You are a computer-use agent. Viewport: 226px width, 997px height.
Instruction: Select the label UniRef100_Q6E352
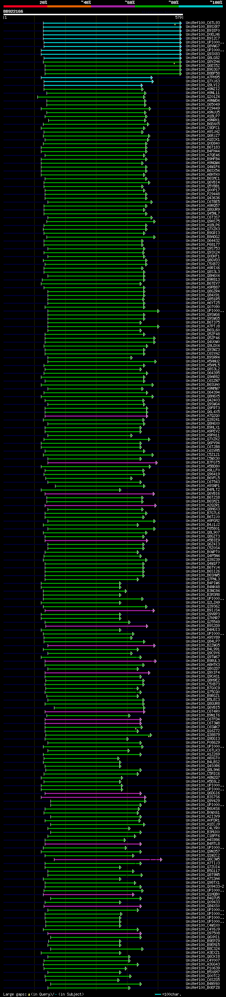point(203,66)
